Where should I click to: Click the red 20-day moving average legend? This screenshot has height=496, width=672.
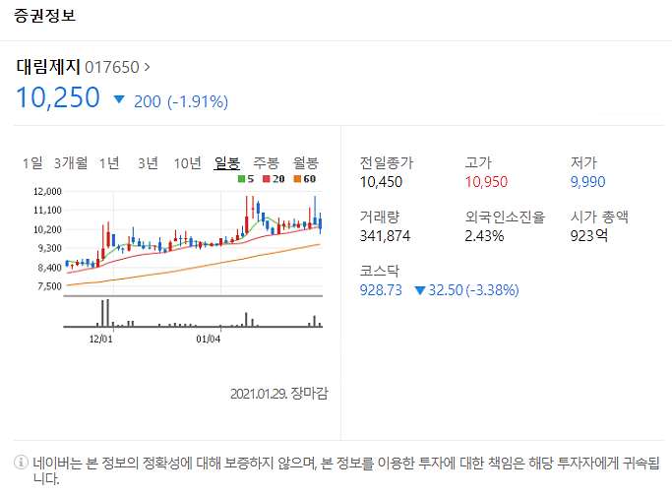(x=274, y=179)
